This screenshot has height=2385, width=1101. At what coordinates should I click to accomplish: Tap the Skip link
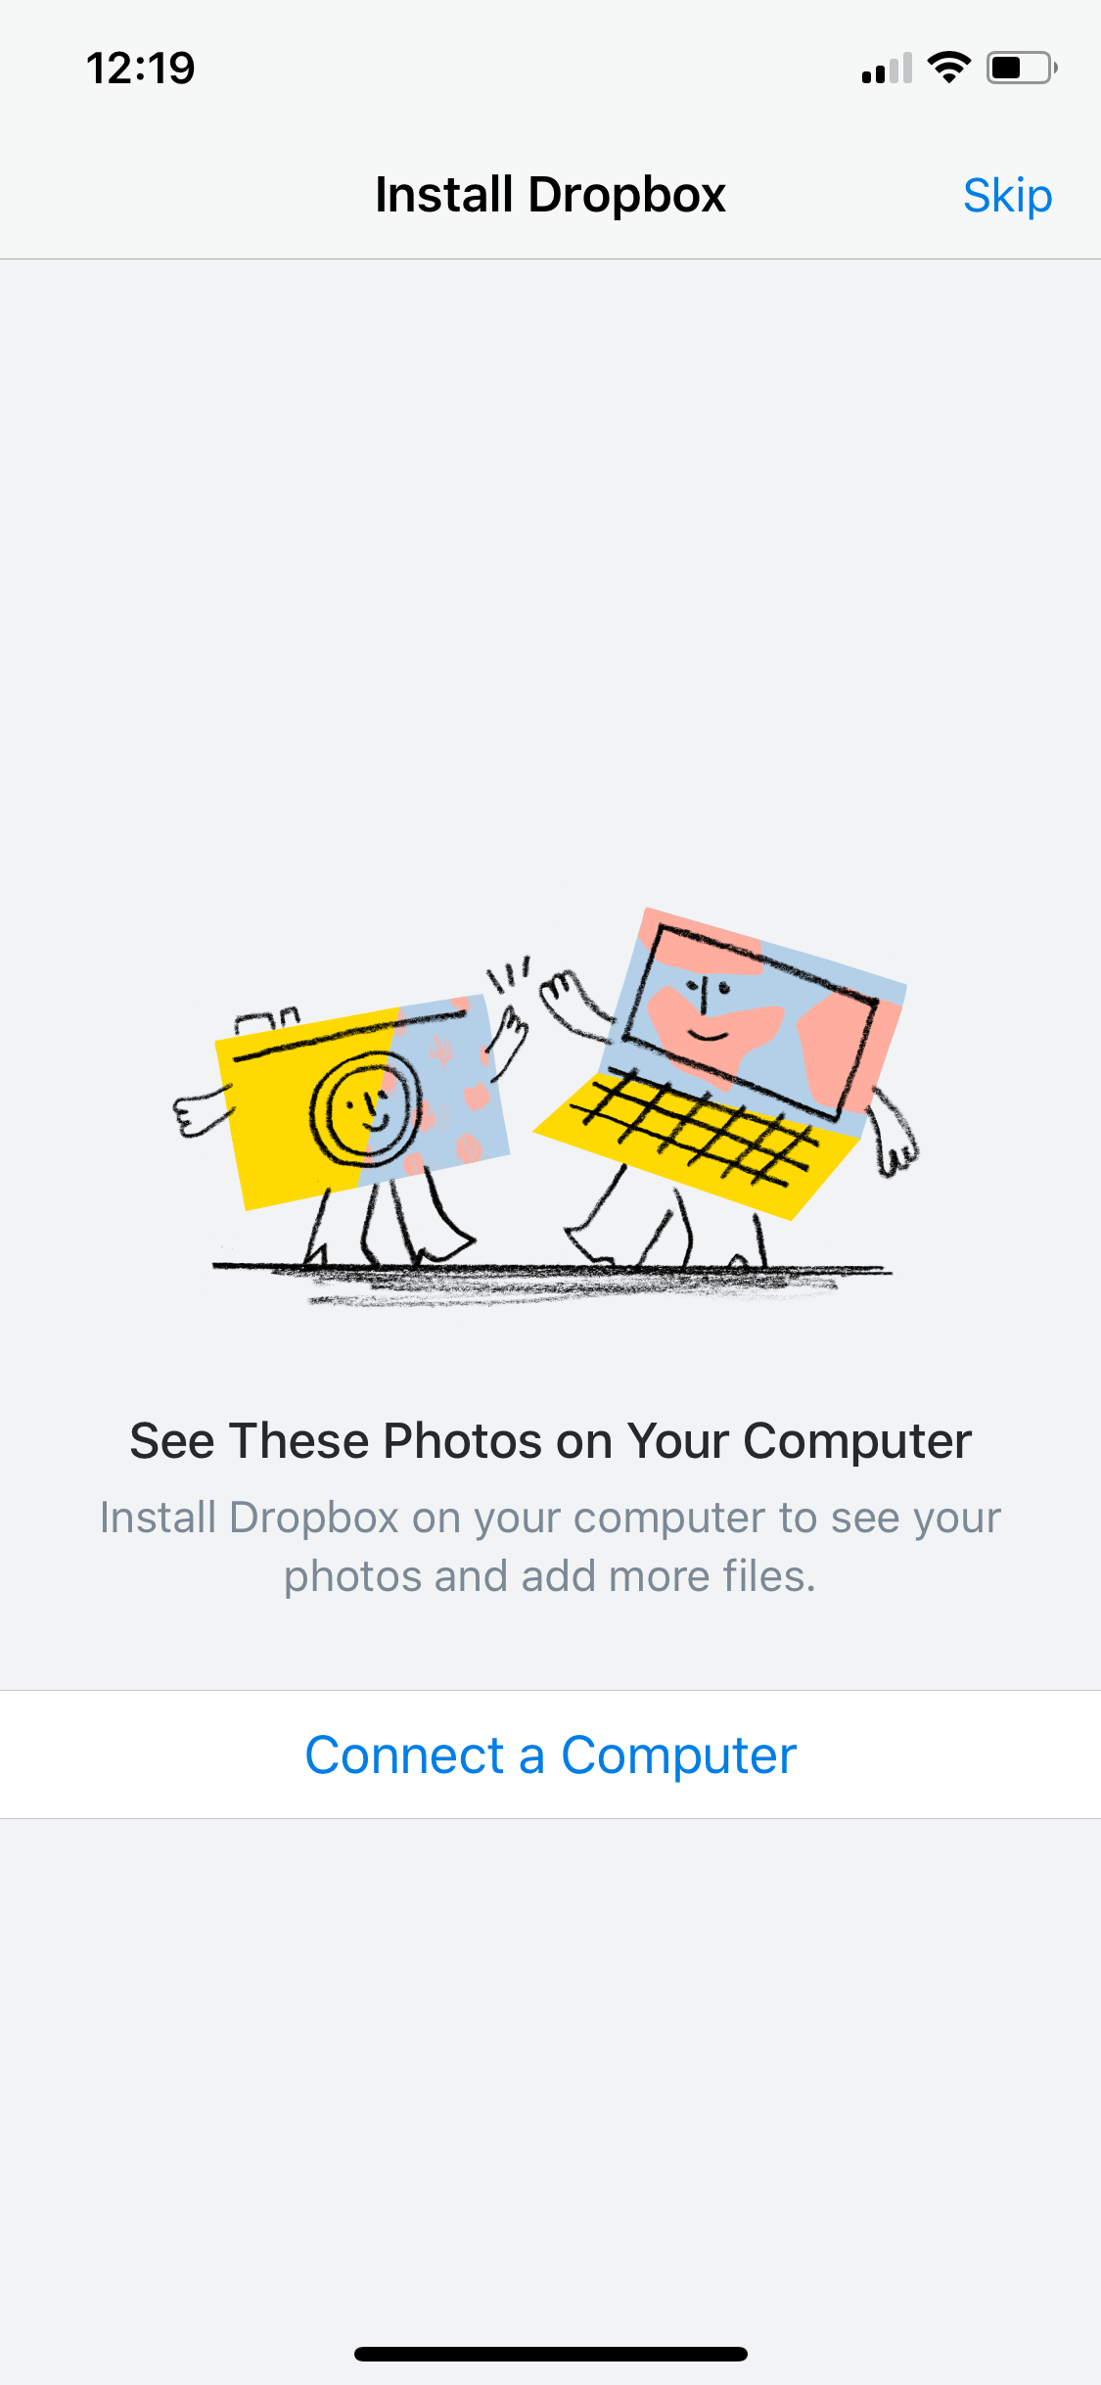1007,196
